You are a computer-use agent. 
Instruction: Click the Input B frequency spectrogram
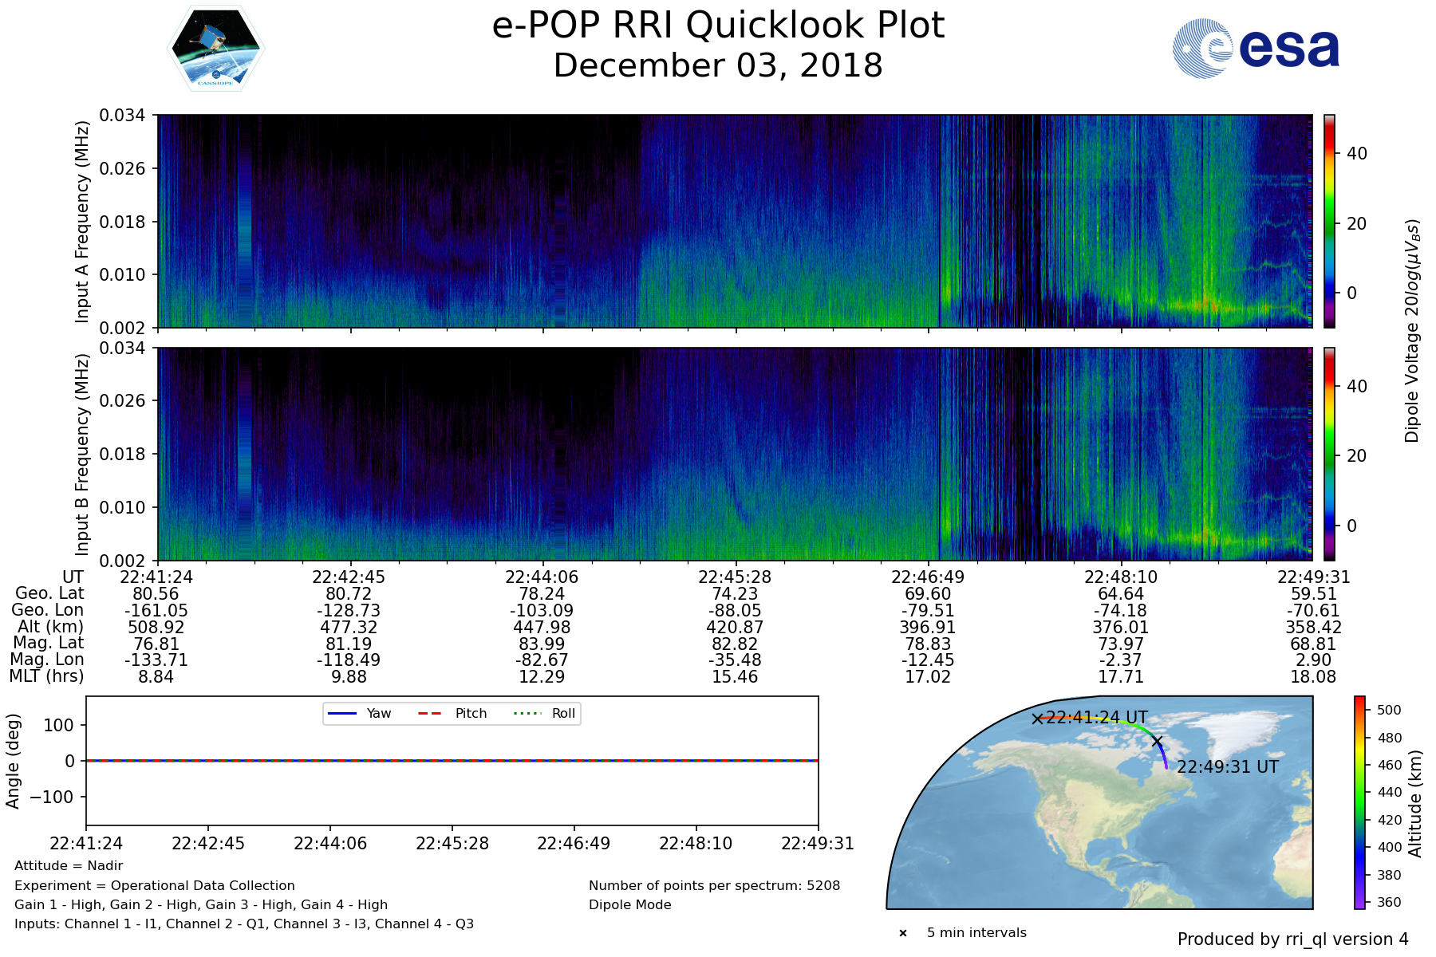point(734,454)
